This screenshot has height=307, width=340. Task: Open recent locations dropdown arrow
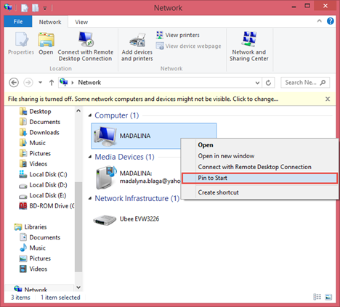tap(40, 83)
